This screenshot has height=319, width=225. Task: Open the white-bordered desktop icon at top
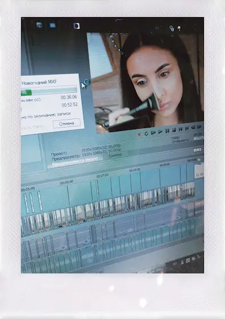77,26
